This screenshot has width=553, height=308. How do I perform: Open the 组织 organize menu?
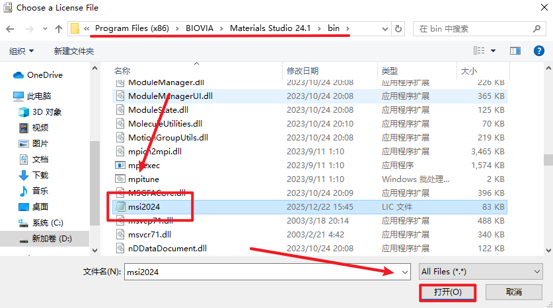(x=20, y=51)
